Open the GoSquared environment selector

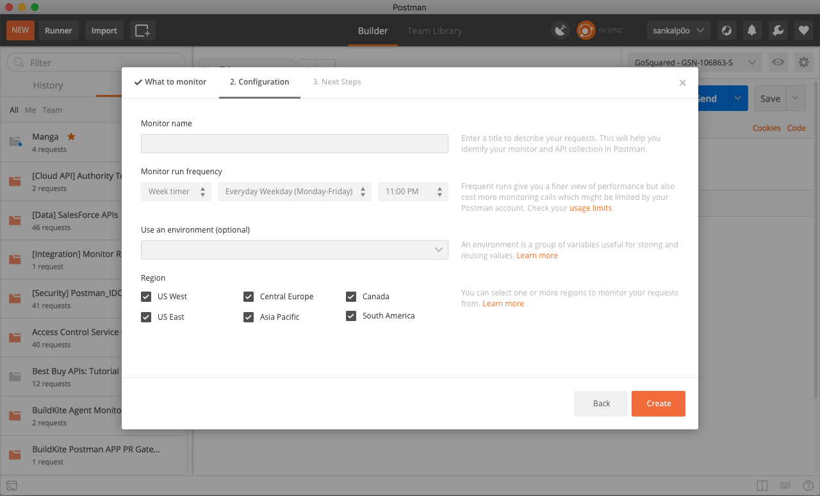pyautogui.click(x=696, y=62)
